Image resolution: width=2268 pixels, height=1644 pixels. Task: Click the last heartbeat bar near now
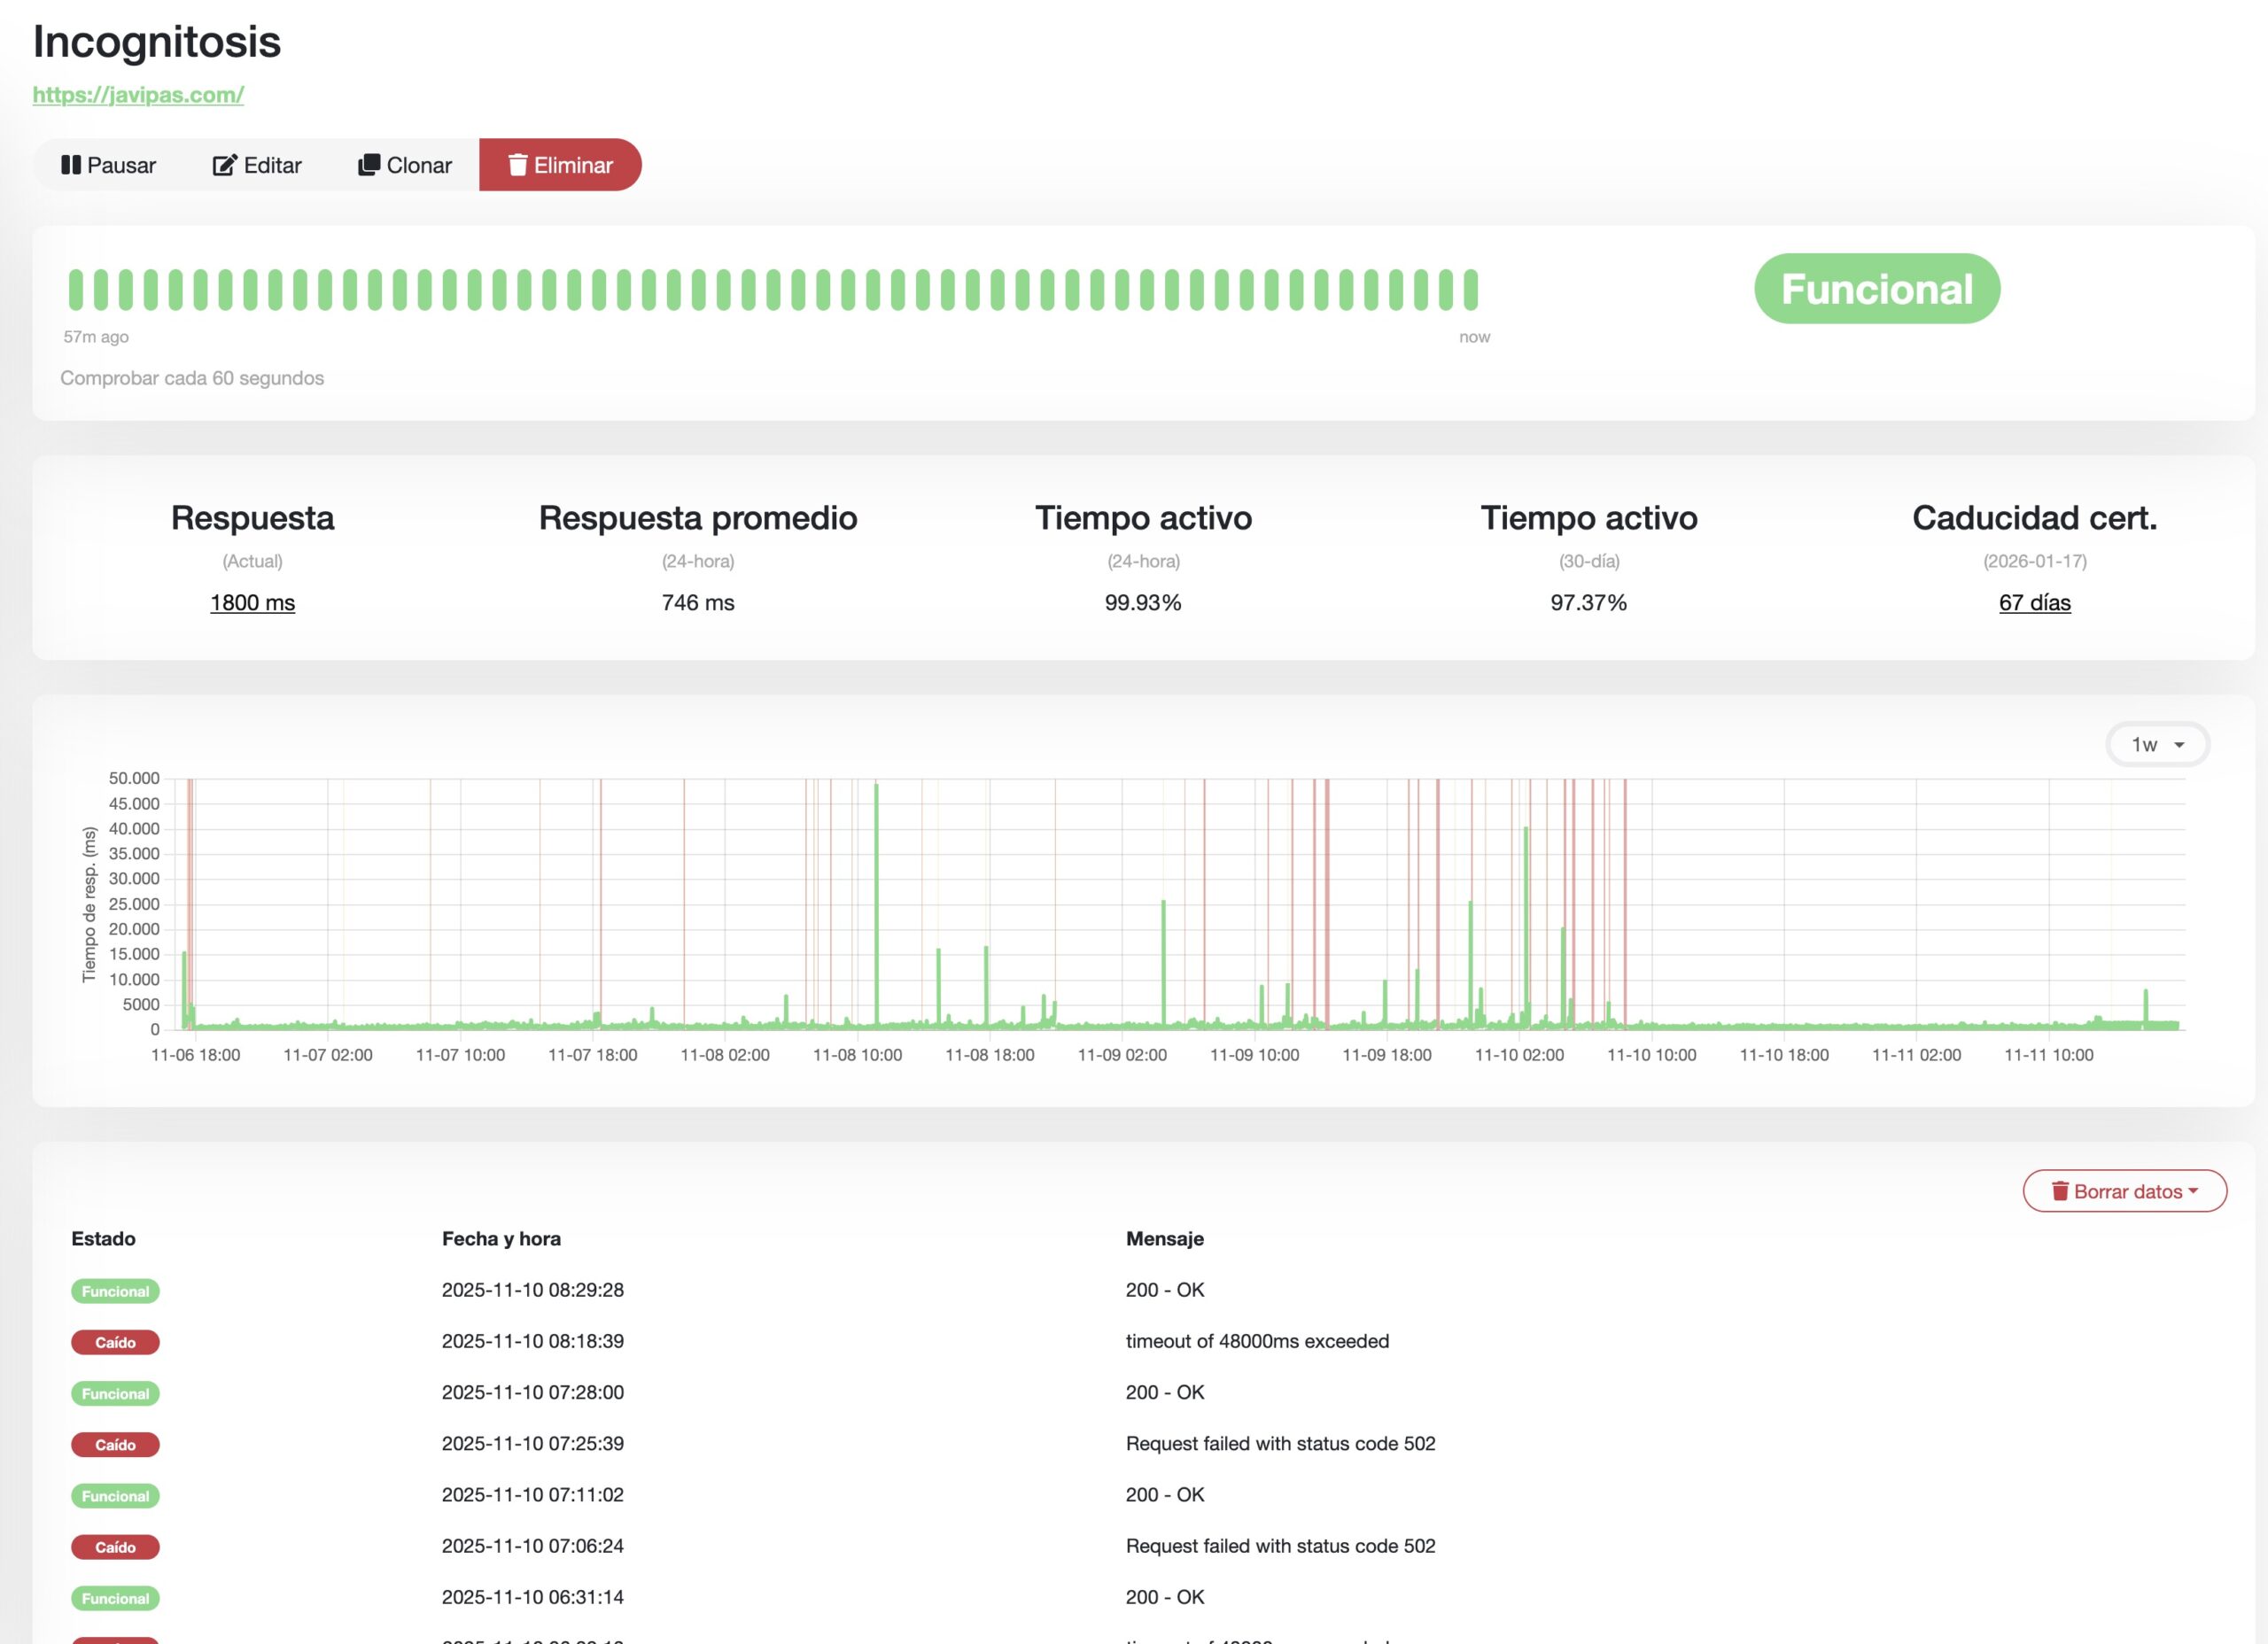[1470, 290]
